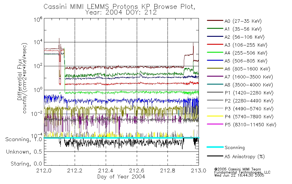Click the 10^6 y-axis tick label
Screen dimensions: 292x184
click(38, 20)
